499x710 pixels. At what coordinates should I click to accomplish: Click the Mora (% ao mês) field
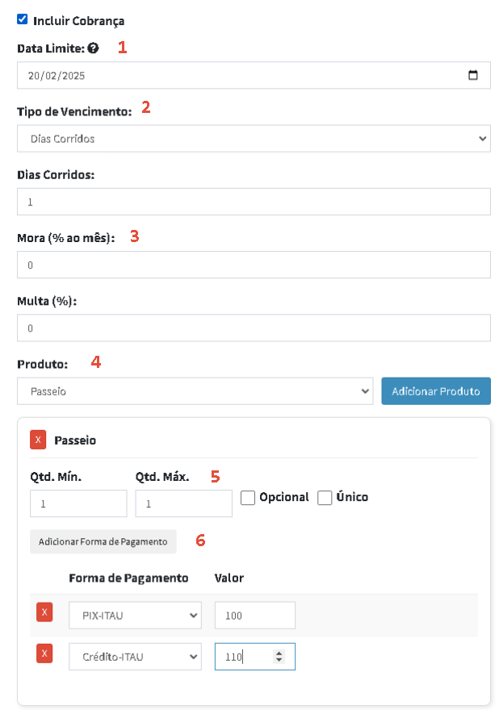pos(254,265)
